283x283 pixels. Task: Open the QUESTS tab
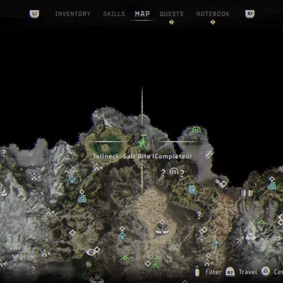(x=171, y=14)
